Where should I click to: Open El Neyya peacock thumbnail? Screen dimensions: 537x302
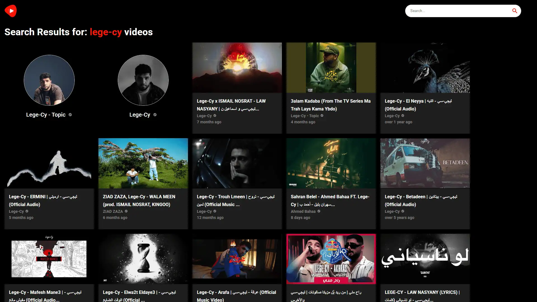[x=425, y=68]
